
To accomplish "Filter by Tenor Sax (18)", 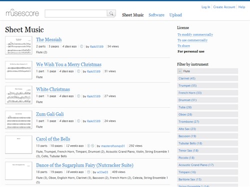I will (x=207, y=151).
